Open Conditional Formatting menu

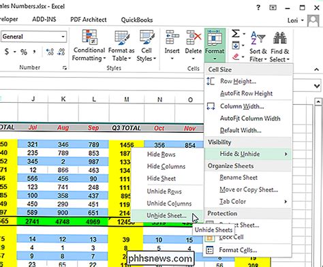89,46
